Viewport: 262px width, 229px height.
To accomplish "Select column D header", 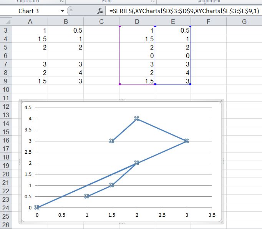I will [137, 22].
